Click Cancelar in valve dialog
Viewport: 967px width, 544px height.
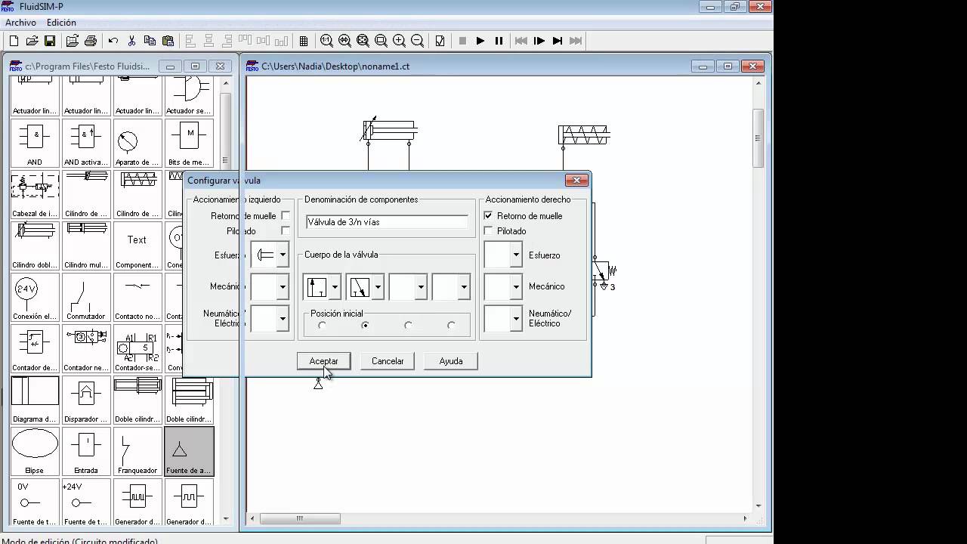click(x=388, y=361)
